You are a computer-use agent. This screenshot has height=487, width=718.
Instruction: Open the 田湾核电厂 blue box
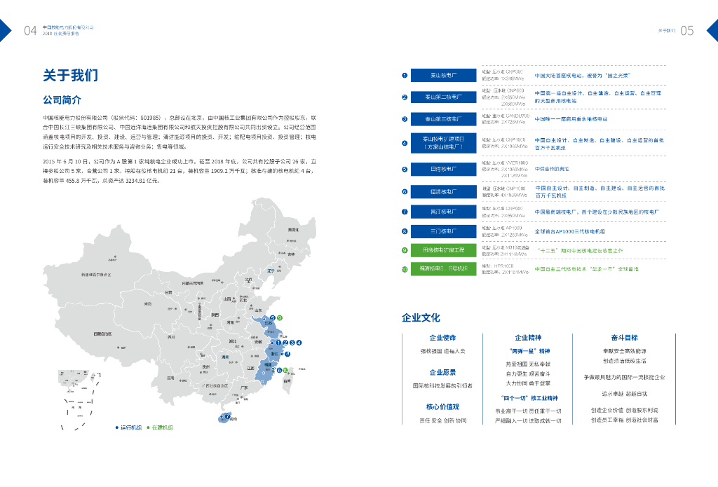pos(443,169)
